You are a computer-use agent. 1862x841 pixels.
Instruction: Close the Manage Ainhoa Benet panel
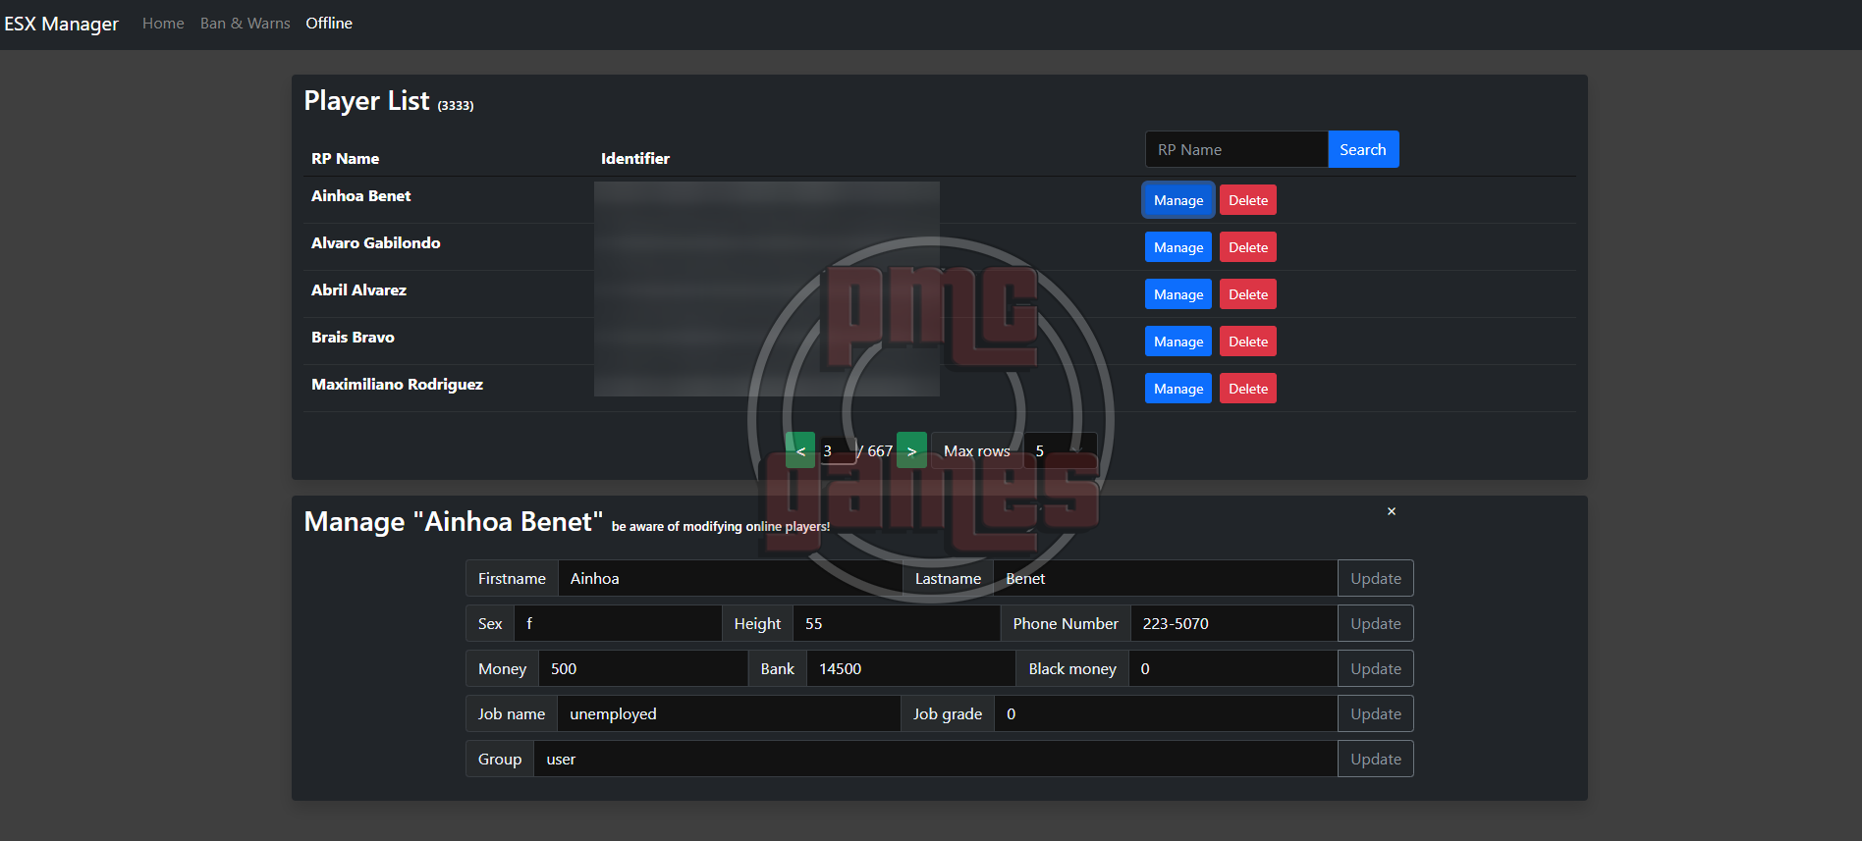1391,511
